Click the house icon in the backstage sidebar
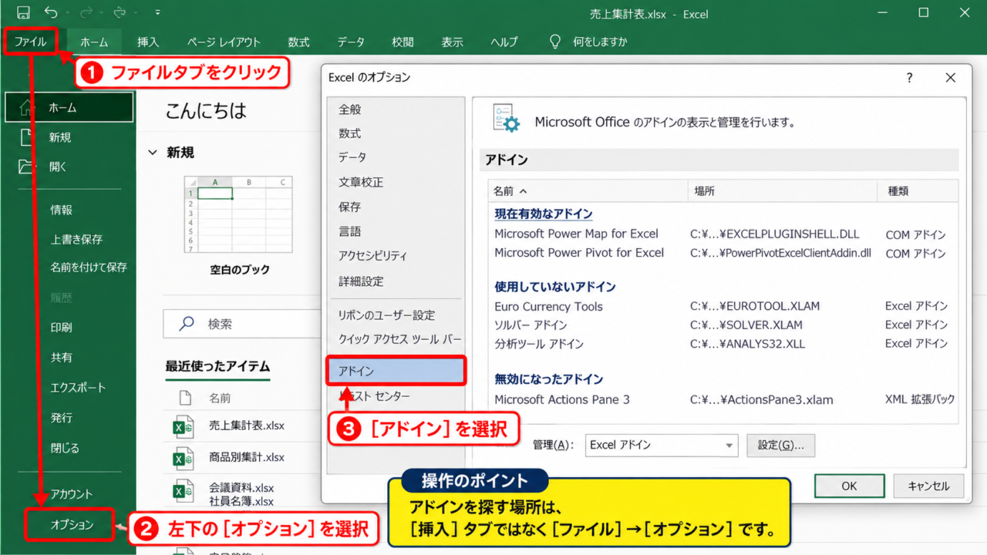Image resolution: width=987 pixels, height=555 pixels. (27, 107)
